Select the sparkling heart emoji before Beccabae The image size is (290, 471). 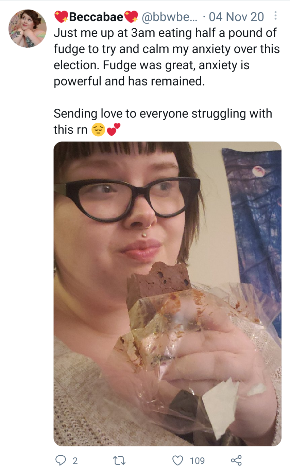click(62, 16)
